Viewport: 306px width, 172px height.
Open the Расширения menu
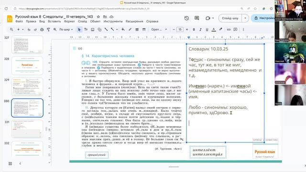tap(134, 21)
